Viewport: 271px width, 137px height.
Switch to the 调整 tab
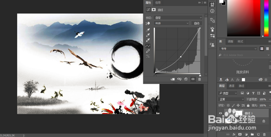[230, 41]
